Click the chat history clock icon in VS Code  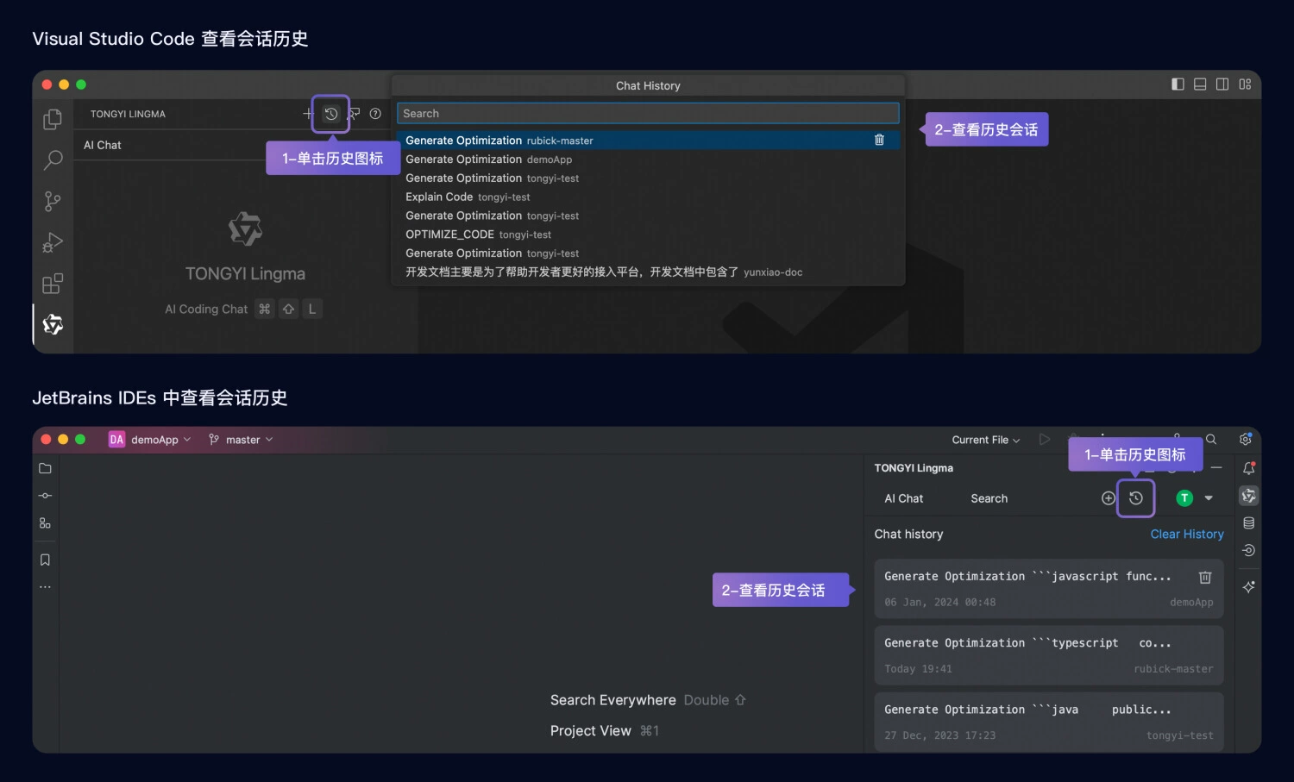click(x=330, y=114)
